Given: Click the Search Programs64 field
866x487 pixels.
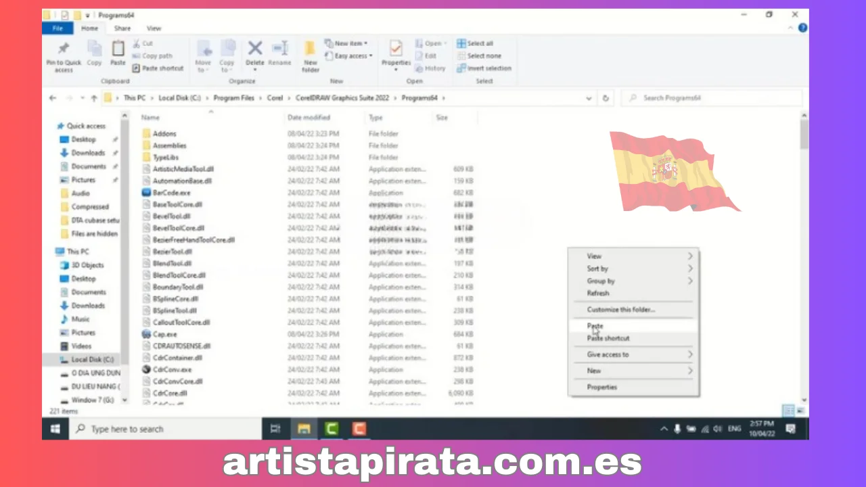Looking at the screenshot, I should [711, 98].
